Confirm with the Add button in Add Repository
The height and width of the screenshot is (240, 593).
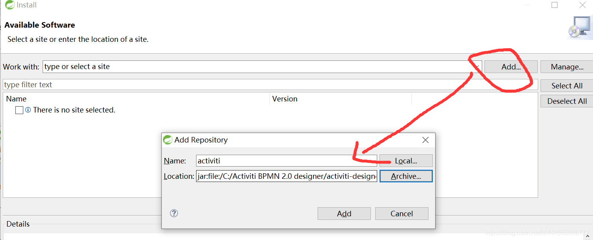point(344,214)
